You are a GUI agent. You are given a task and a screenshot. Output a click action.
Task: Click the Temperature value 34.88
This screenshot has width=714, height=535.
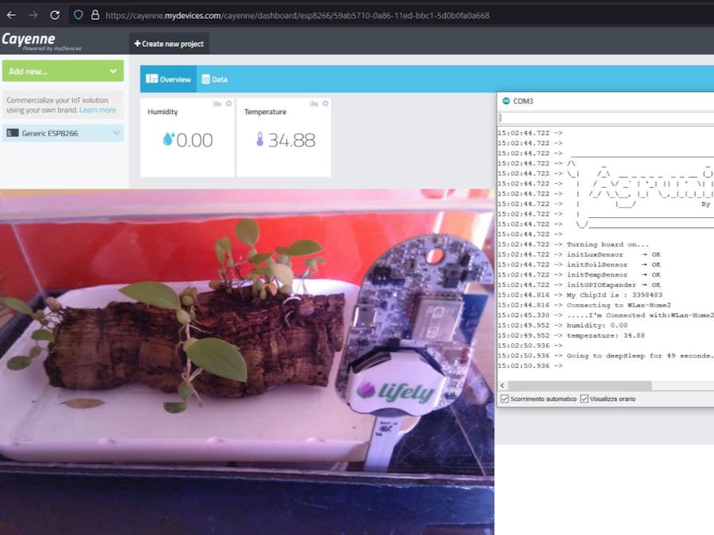click(x=291, y=140)
